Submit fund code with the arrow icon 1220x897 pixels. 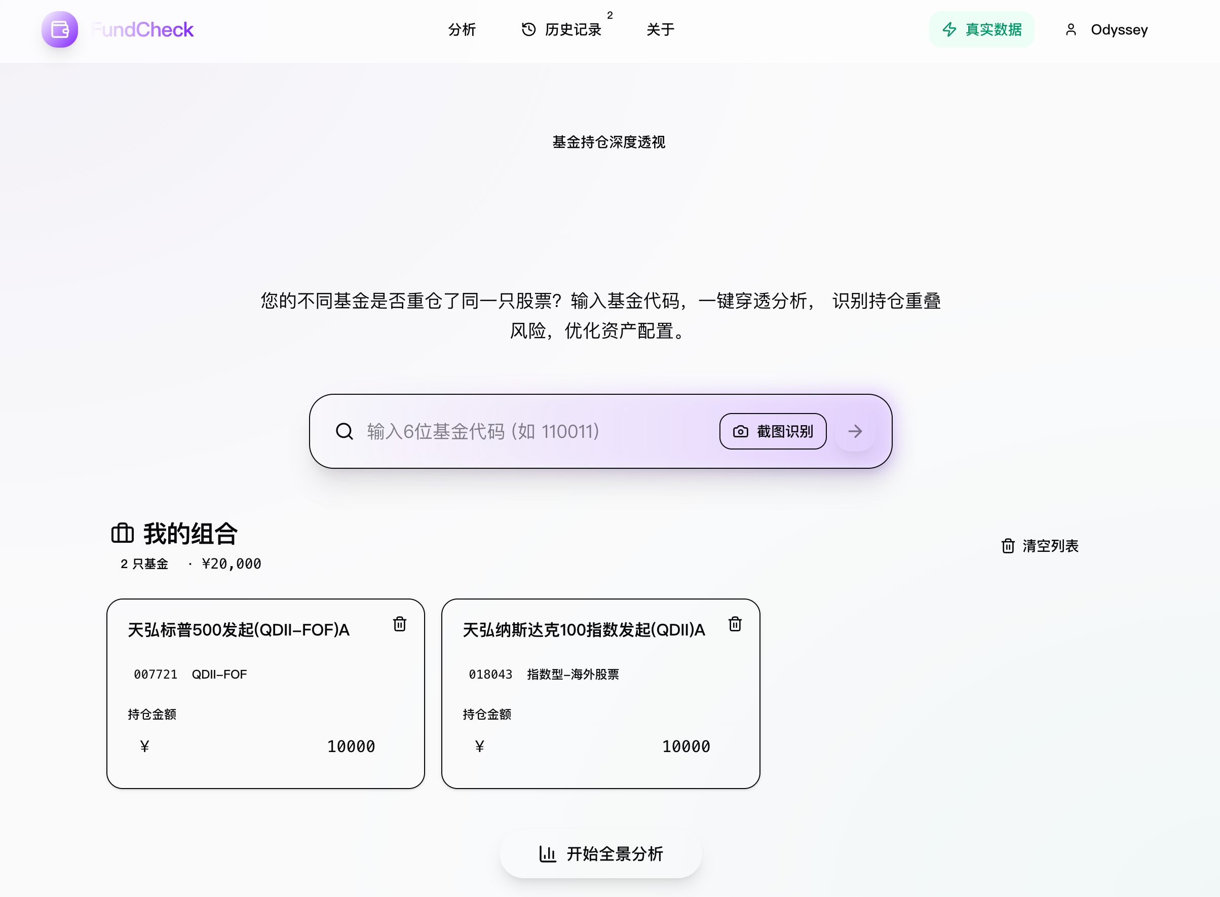(x=855, y=431)
